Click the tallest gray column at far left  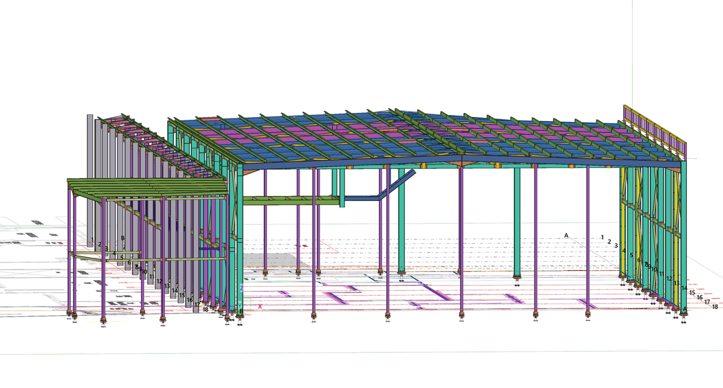pyautogui.click(x=90, y=169)
